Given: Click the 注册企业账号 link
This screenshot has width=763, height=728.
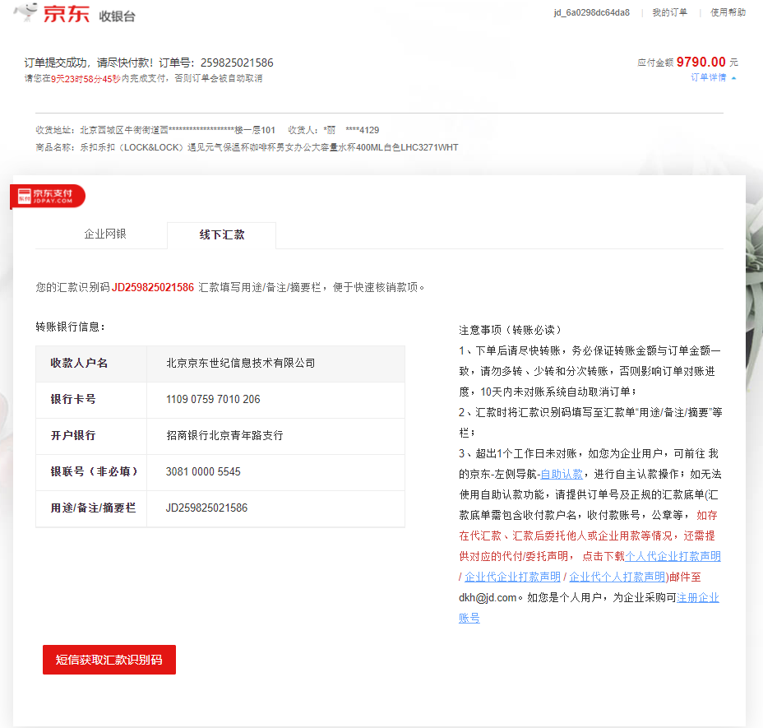Looking at the screenshot, I should point(697,597).
